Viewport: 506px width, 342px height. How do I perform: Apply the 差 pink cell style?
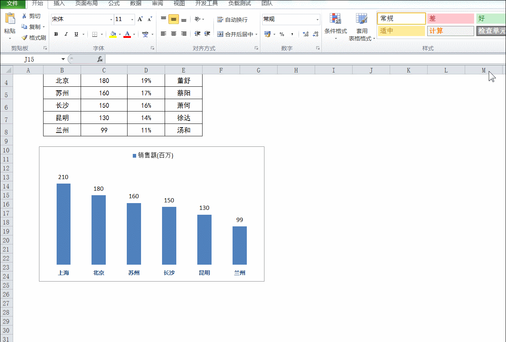pyautogui.click(x=450, y=18)
